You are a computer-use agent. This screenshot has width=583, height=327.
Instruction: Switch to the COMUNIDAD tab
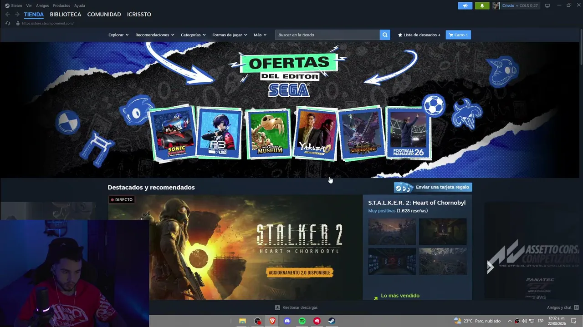click(x=104, y=15)
